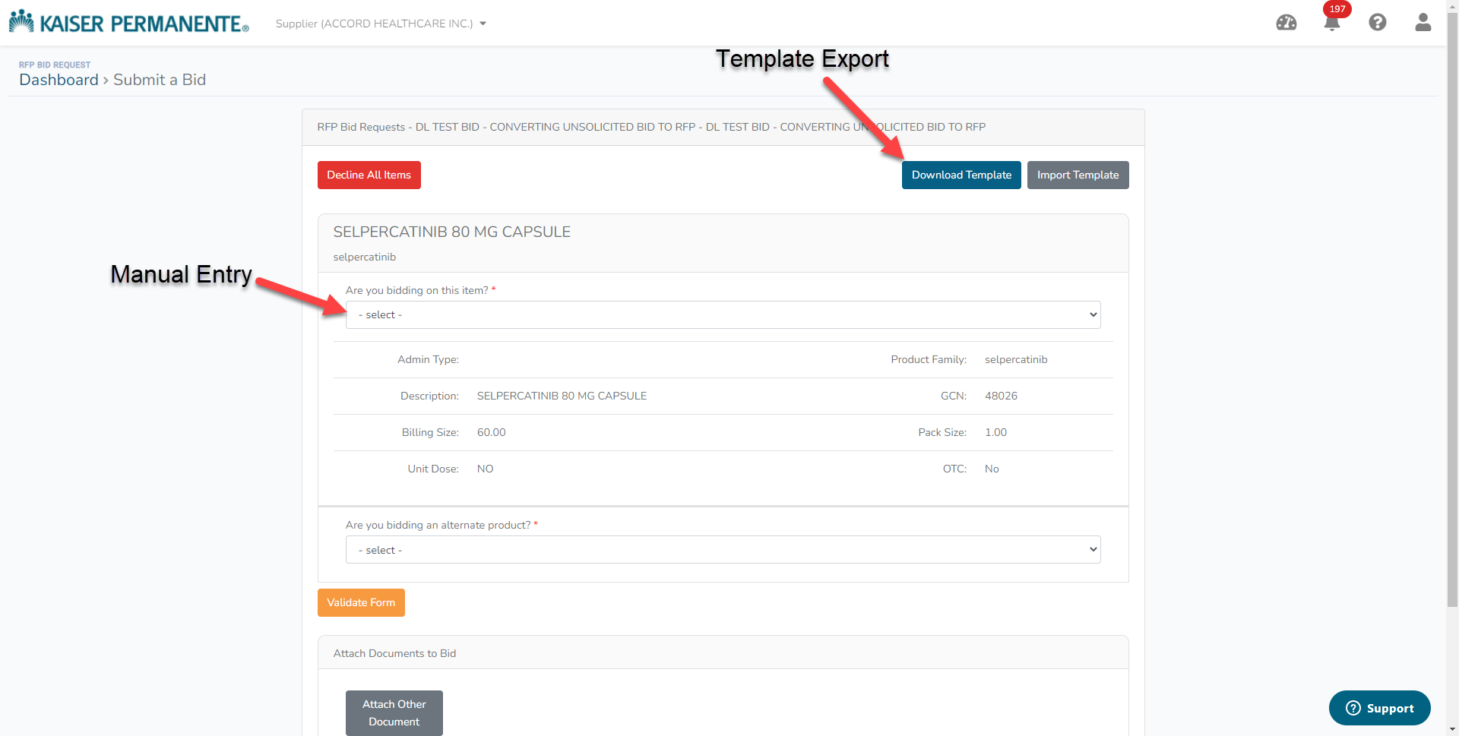The width and height of the screenshot is (1459, 736).
Task: Navigate to the Dashboard breadcrumb
Action: pos(59,80)
